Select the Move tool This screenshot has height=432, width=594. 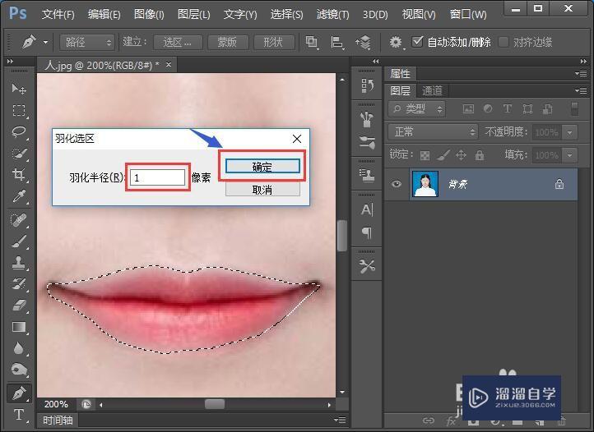coord(19,89)
